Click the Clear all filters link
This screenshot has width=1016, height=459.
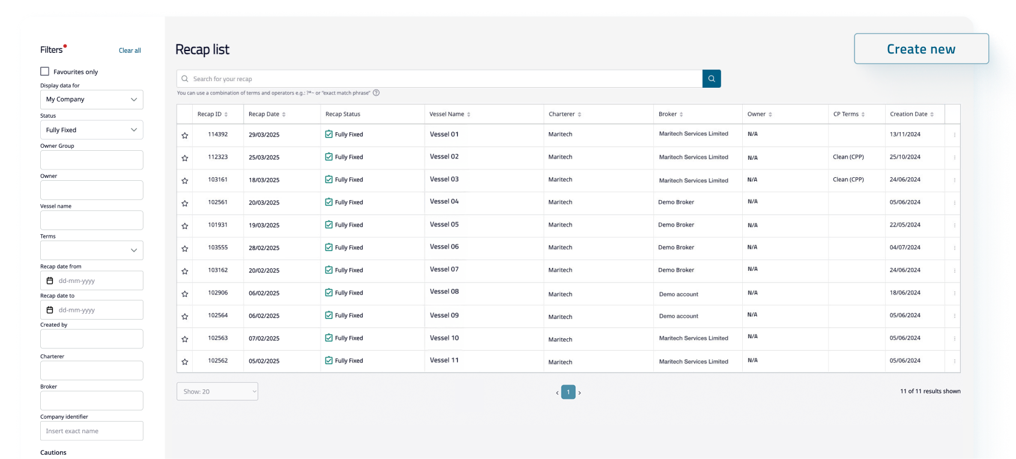coord(130,50)
